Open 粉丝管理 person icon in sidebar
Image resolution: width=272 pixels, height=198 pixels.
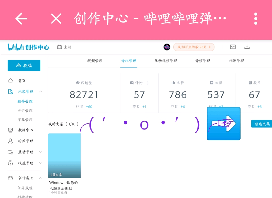[10, 141]
